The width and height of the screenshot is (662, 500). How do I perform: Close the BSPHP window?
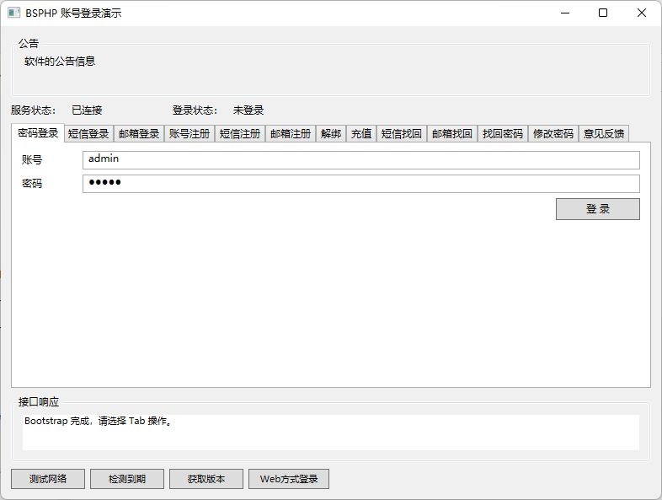coord(642,13)
